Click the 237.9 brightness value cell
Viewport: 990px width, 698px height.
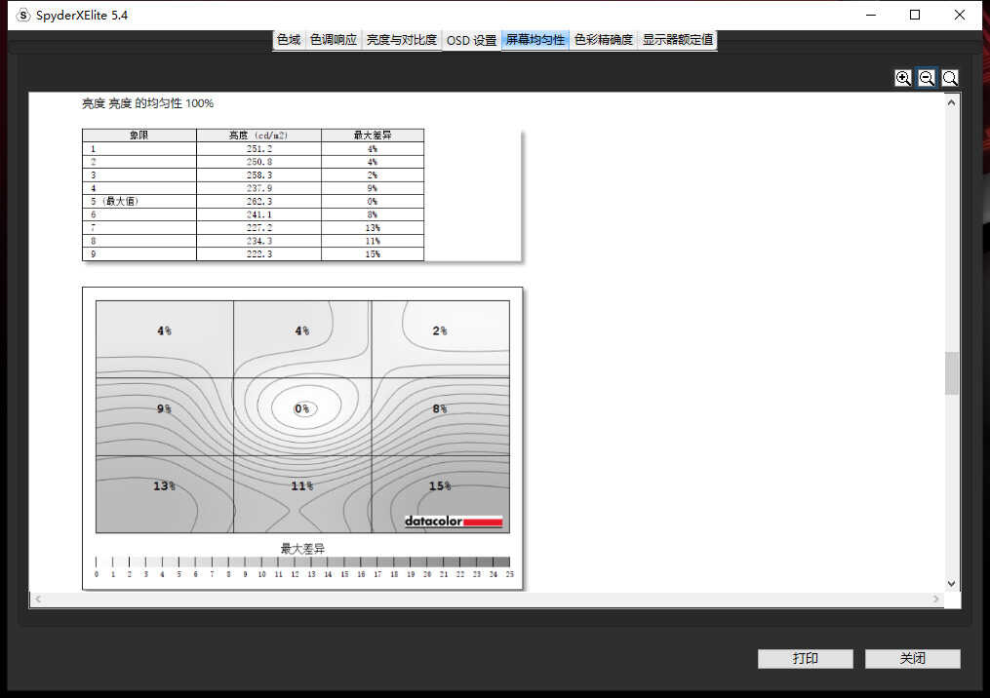(x=258, y=188)
